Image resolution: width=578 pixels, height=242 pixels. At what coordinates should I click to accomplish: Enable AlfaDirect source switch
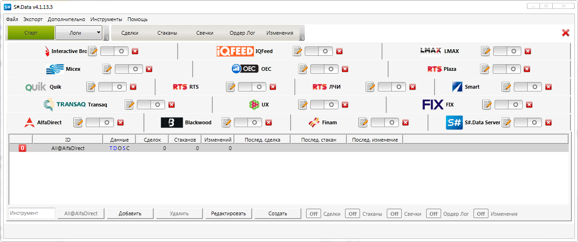click(x=100, y=122)
